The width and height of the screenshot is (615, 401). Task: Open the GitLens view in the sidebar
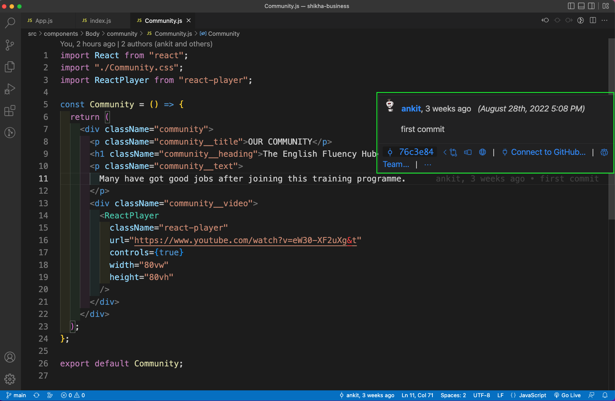(x=10, y=133)
